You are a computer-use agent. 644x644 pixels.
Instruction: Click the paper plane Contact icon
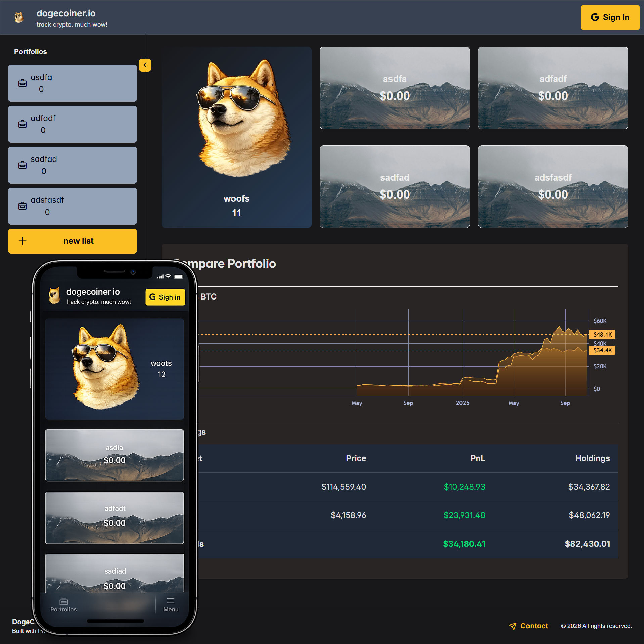tap(513, 626)
